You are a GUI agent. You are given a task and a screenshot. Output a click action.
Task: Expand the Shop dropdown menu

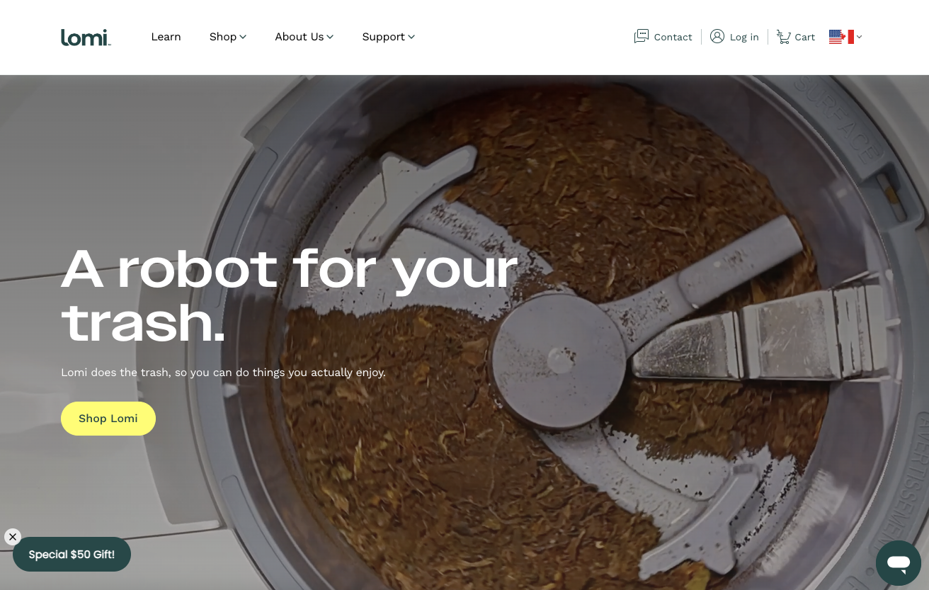227,37
